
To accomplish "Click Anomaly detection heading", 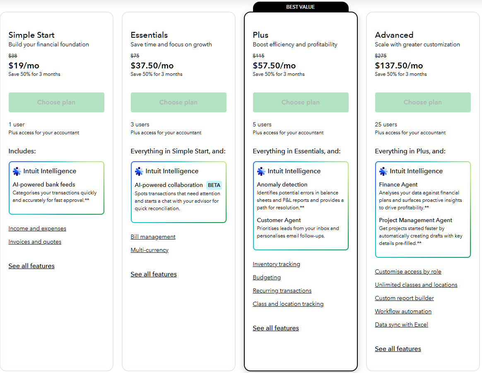I will click(282, 184).
